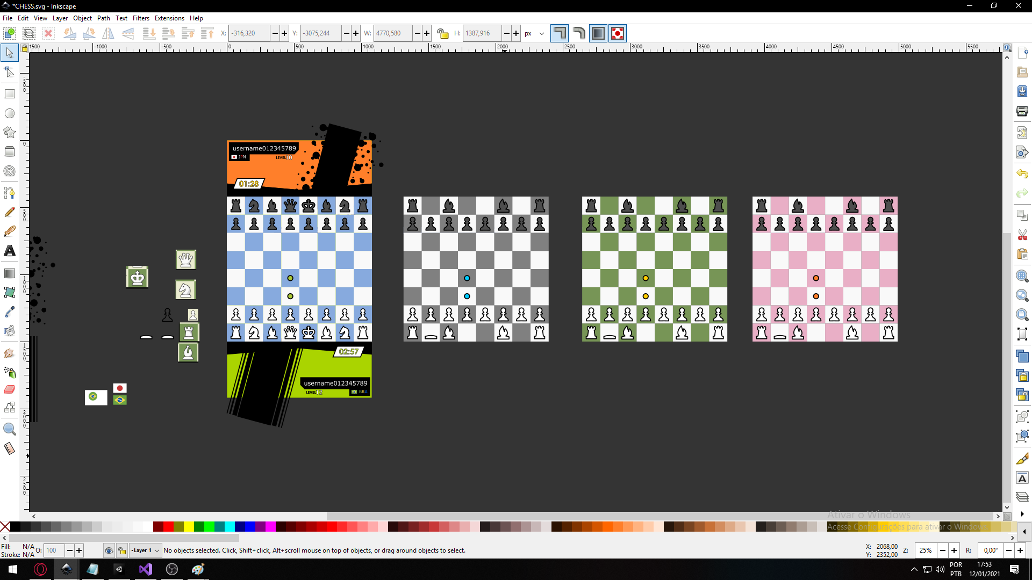This screenshot has width=1032, height=580.
Task: Raise selection to top
Action: tap(207, 33)
